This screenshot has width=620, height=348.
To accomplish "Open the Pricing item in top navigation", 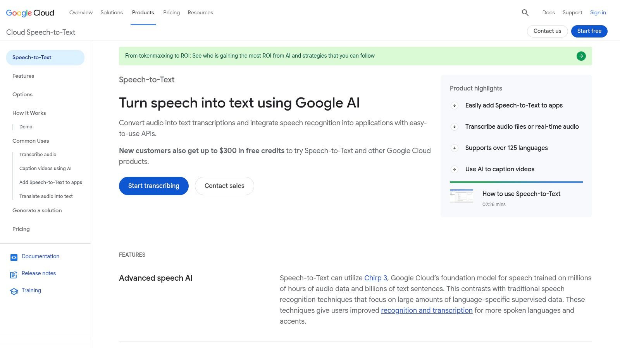I will pyautogui.click(x=171, y=12).
